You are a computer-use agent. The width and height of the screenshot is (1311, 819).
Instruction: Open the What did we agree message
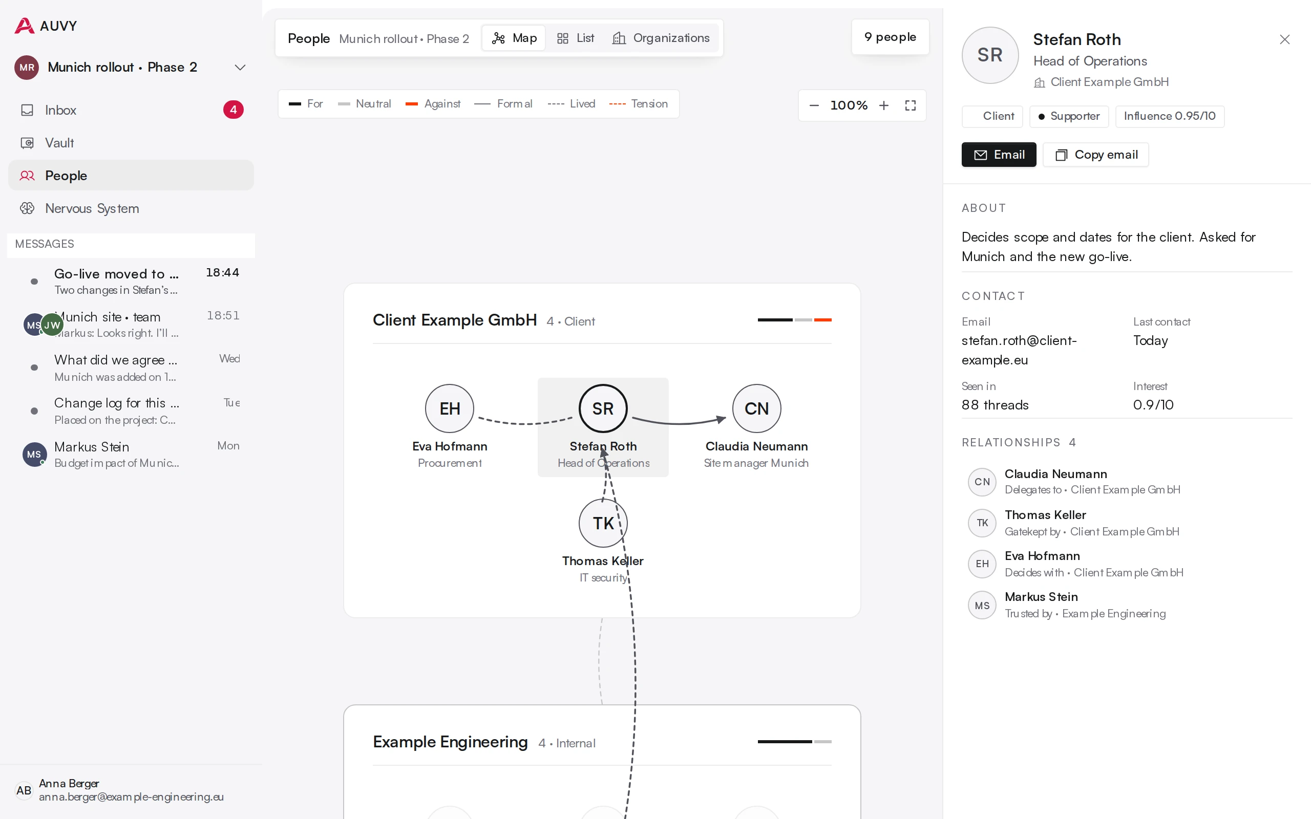click(131, 368)
